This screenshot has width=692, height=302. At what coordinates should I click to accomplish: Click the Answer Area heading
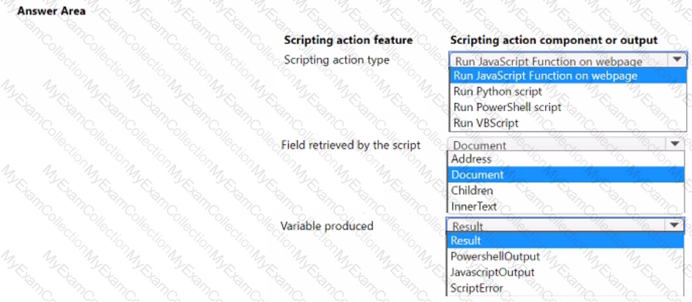click(x=52, y=11)
